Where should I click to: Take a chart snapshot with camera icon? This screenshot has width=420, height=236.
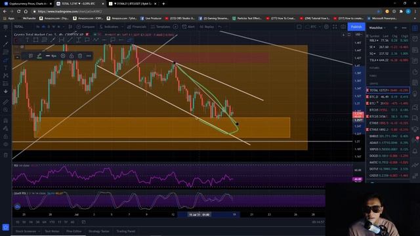[343, 27]
